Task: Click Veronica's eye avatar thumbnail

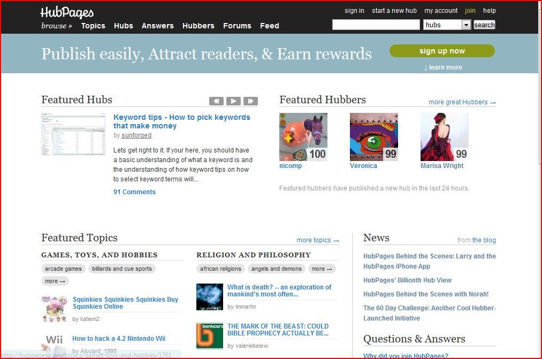Action: pos(373,137)
